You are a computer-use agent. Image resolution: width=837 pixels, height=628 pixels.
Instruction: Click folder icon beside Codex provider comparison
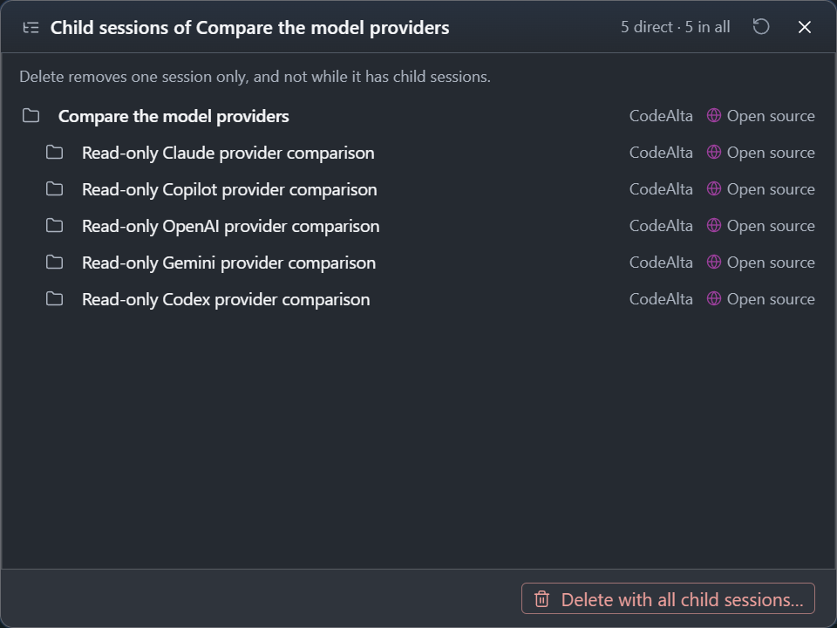(x=54, y=298)
